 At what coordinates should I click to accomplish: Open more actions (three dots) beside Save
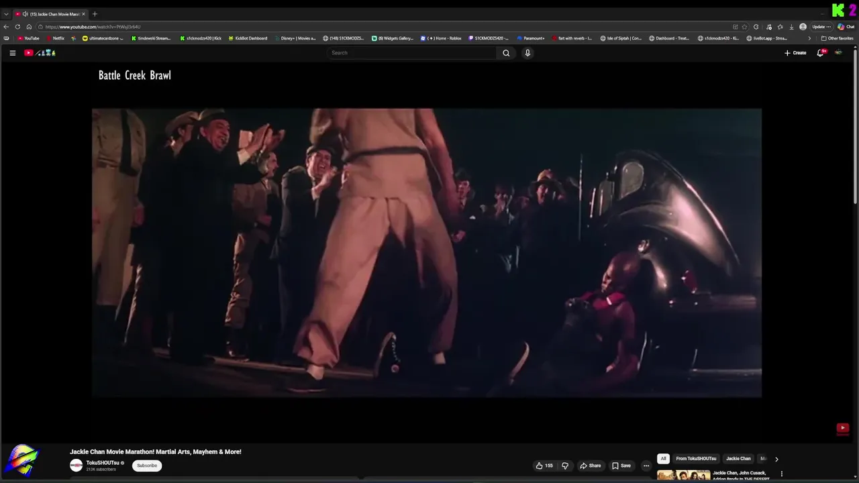pos(646,466)
